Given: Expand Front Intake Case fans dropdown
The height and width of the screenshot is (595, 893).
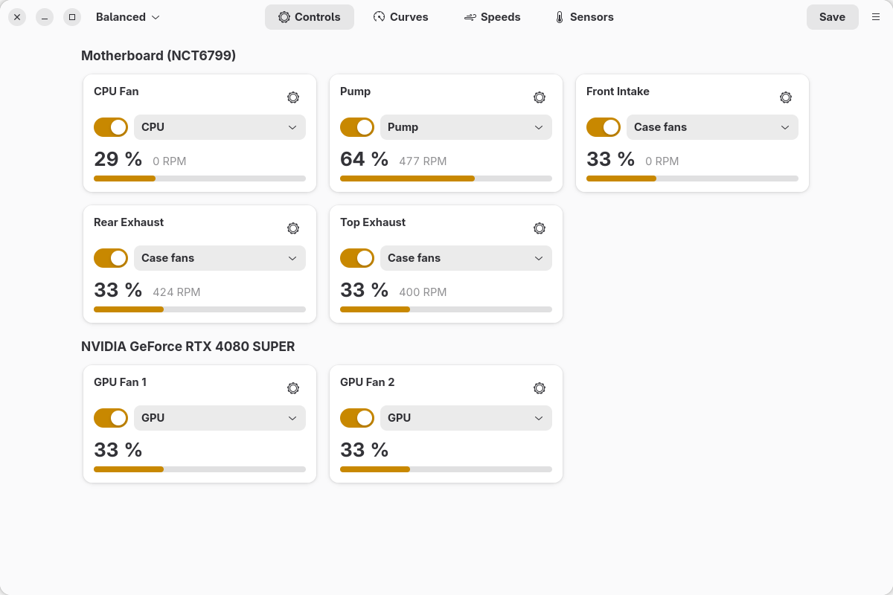Looking at the screenshot, I should point(712,127).
